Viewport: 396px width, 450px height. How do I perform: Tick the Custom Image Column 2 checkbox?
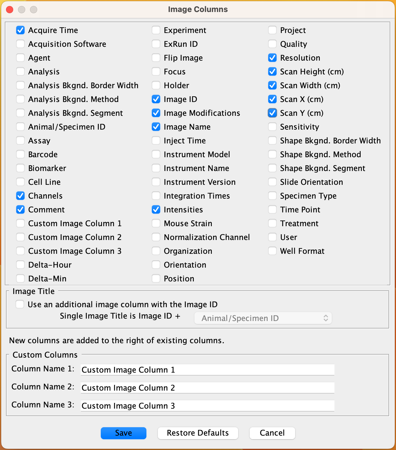(20, 237)
